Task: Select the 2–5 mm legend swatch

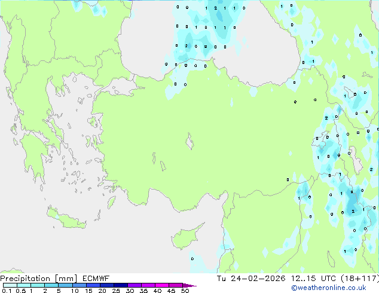Action: (x=51, y=285)
